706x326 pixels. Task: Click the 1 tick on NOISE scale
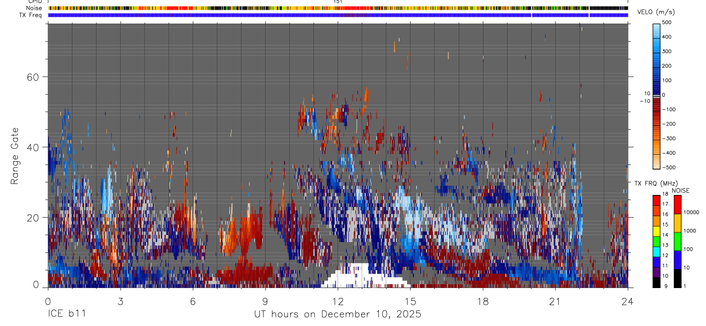(x=684, y=286)
